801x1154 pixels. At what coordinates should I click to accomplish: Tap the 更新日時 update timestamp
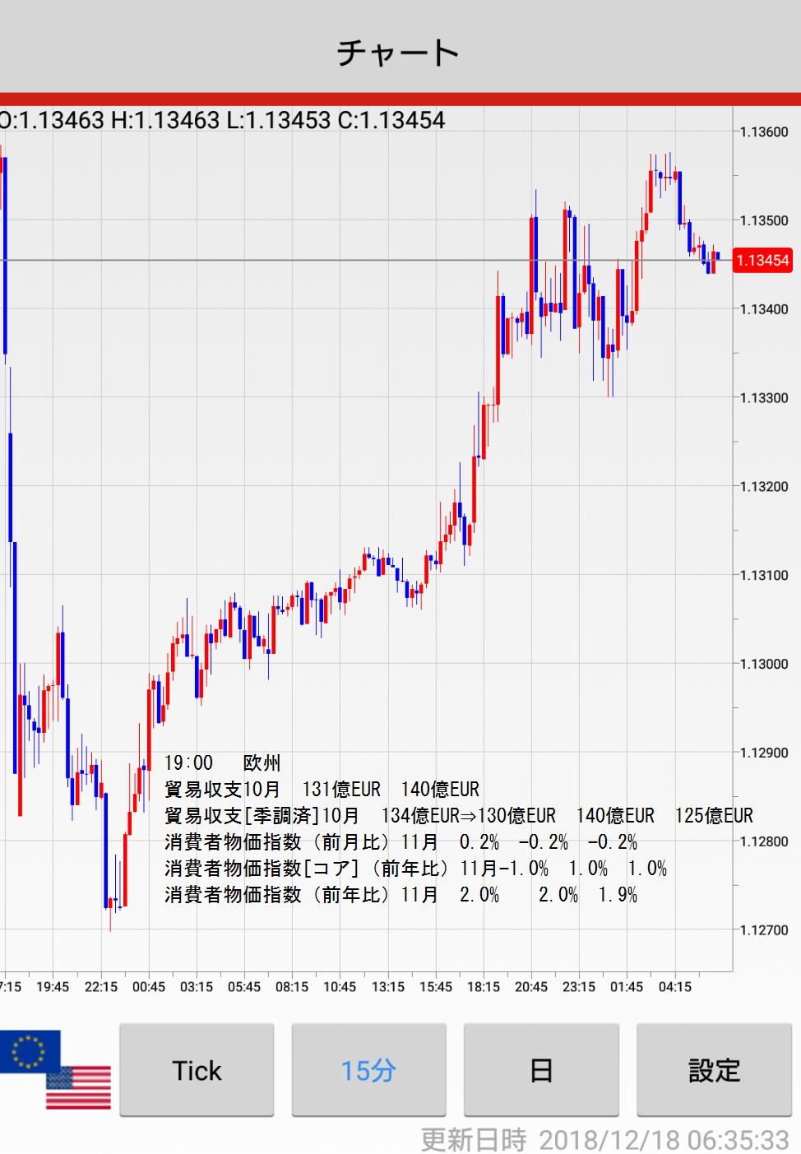pyautogui.click(x=604, y=1140)
